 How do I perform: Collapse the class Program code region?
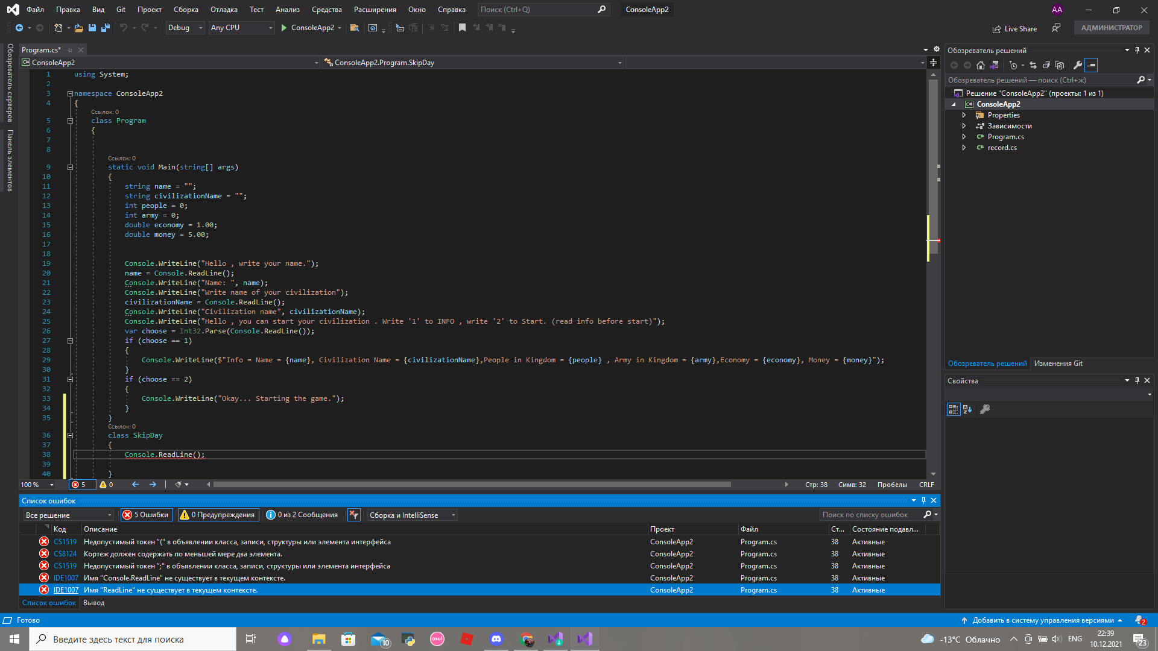point(70,121)
